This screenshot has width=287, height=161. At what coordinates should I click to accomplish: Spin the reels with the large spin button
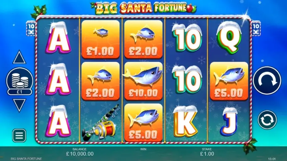(267, 80)
